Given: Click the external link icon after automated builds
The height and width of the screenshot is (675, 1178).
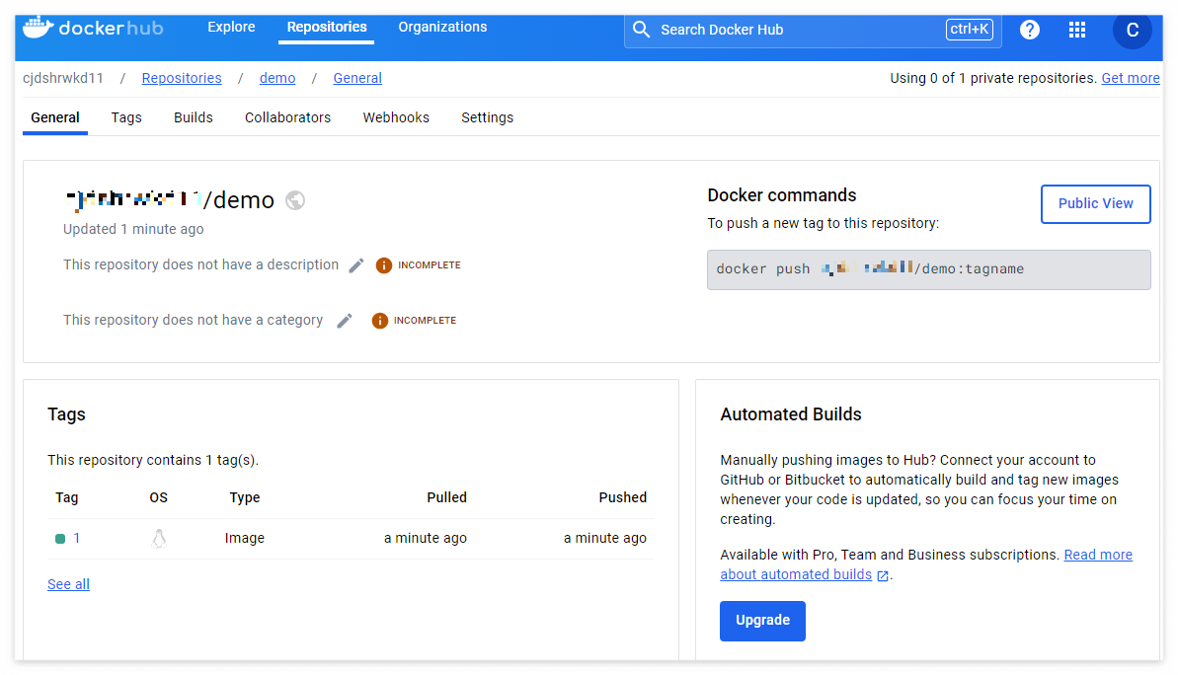Looking at the screenshot, I should click(x=883, y=575).
